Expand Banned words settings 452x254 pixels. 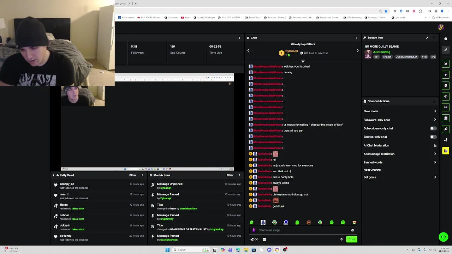[435, 162]
